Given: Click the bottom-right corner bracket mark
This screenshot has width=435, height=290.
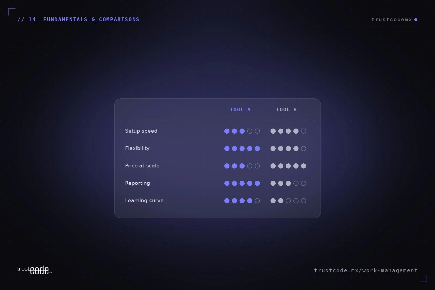Looking at the screenshot, I should (424, 278).
